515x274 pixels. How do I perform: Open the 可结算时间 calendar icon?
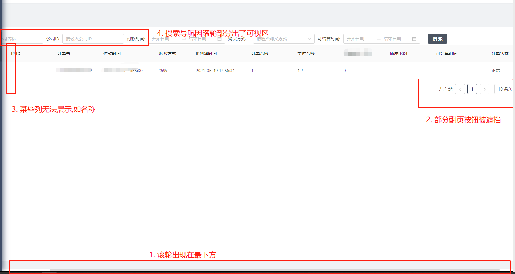coord(414,39)
